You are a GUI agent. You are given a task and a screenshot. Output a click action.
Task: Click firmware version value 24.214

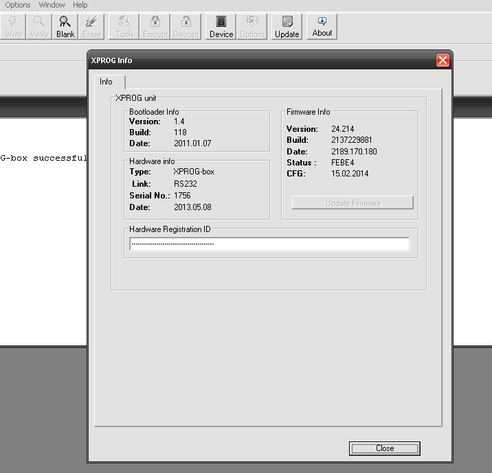pos(343,129)
